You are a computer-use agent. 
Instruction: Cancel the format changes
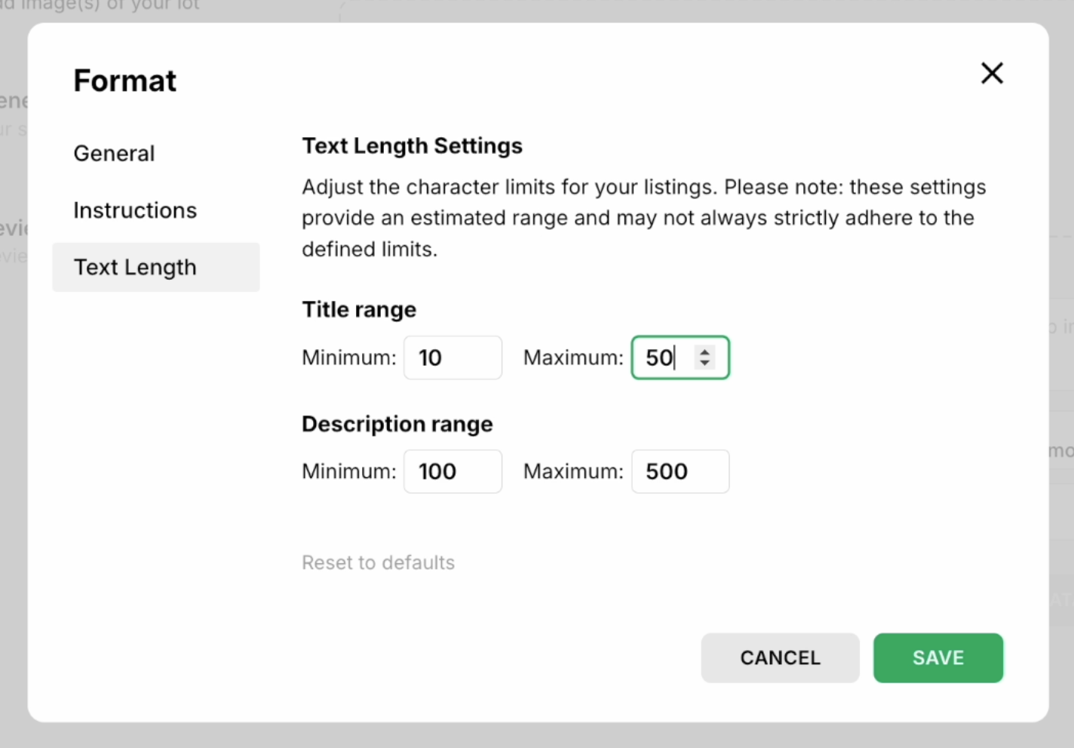780,658
